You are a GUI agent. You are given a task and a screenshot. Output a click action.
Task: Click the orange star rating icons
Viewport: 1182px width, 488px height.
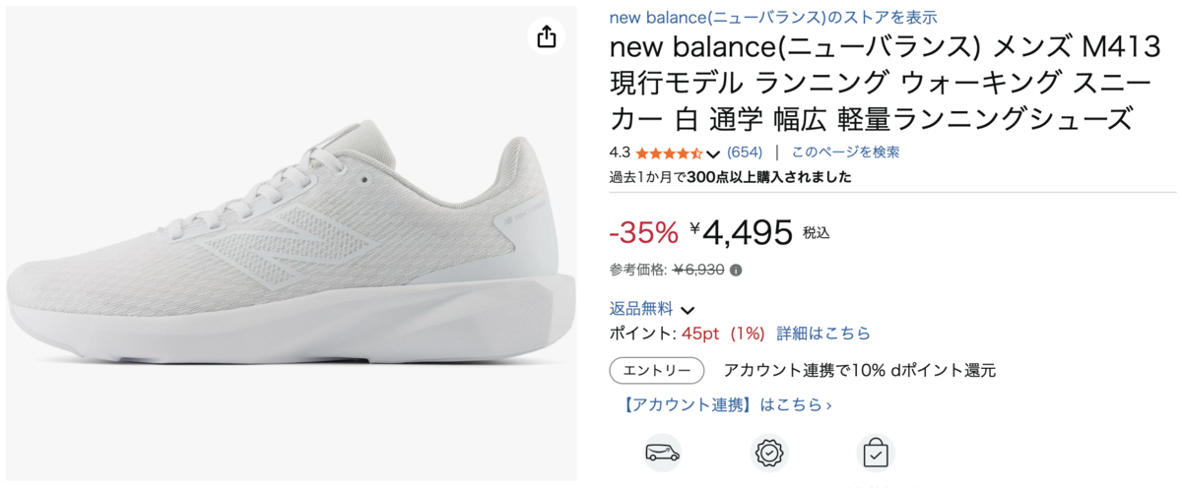(669, 152)
